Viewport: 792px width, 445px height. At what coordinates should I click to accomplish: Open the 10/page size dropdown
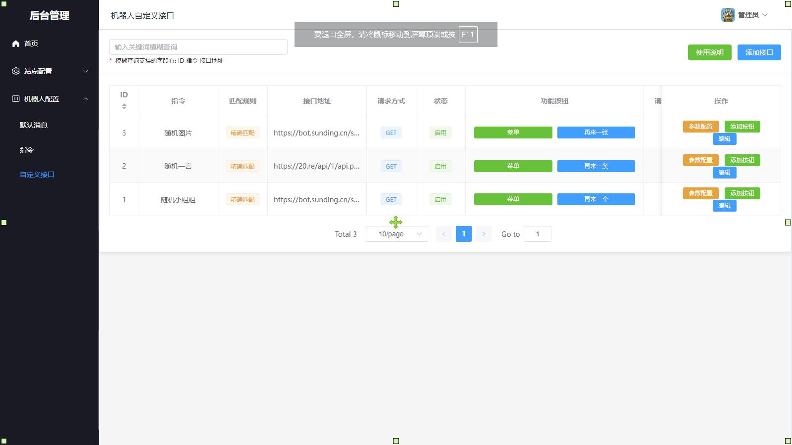(x=396, y=234)
